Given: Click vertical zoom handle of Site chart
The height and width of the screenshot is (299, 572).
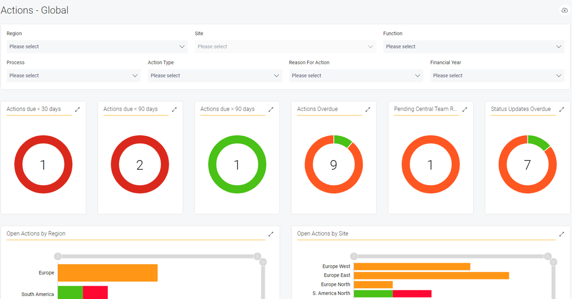Looking at the screenshot, I should [x=553, y=262].
